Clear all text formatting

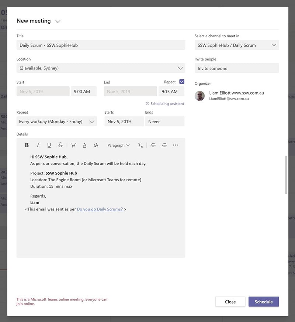[x=140, y=145]
